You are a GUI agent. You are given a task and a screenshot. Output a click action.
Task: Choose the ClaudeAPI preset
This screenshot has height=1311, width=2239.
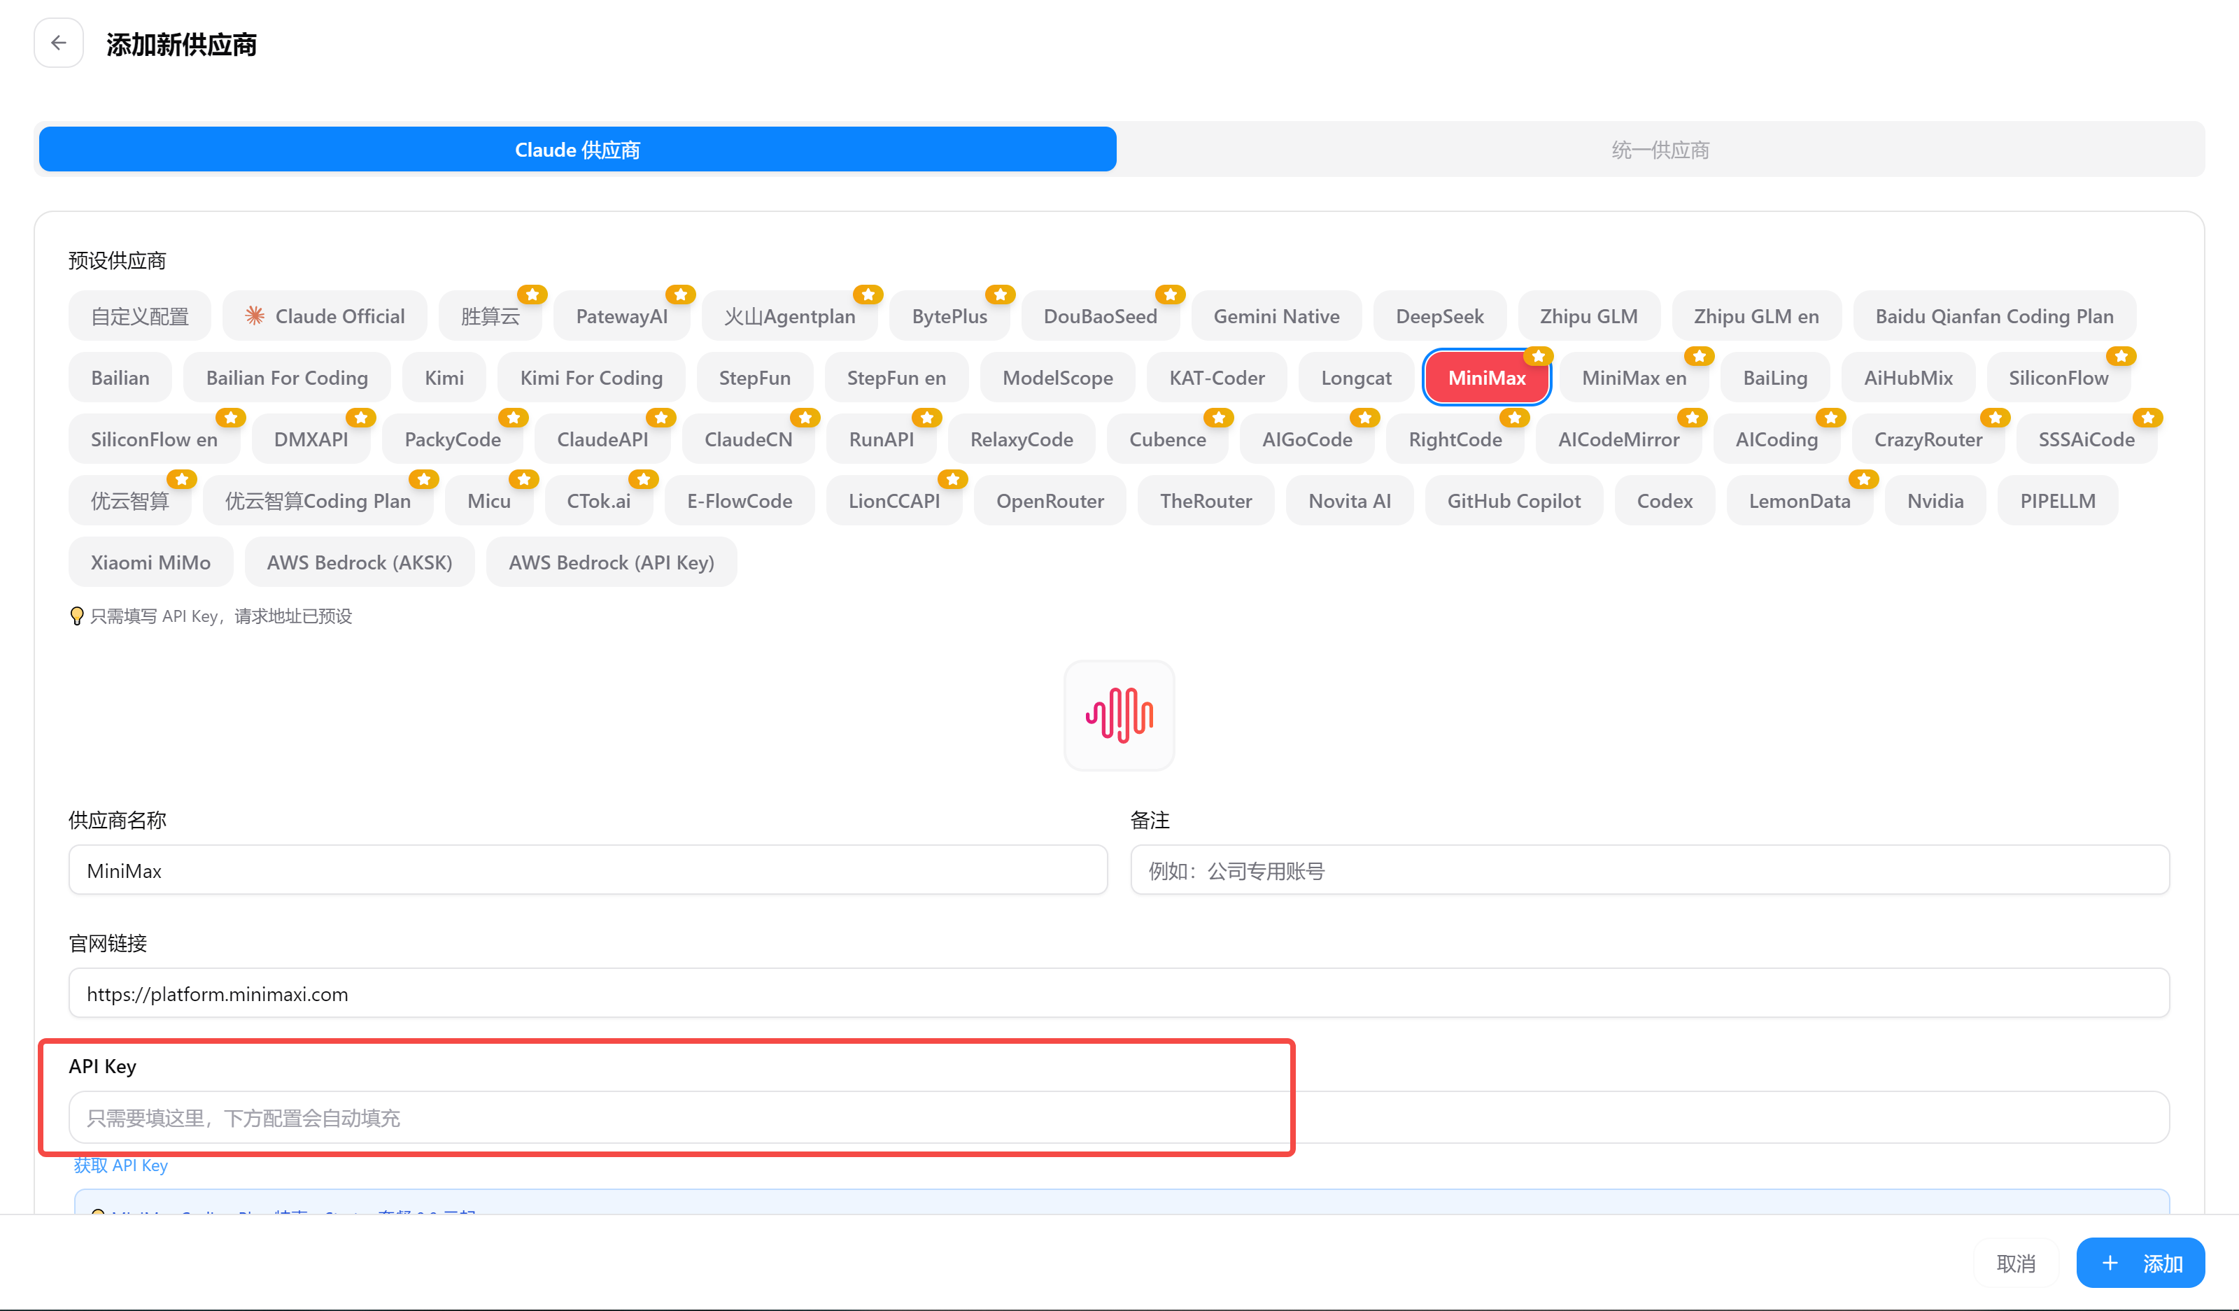[602, 439]
